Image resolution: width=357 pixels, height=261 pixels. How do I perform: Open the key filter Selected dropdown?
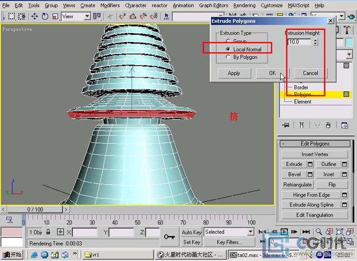229,232
